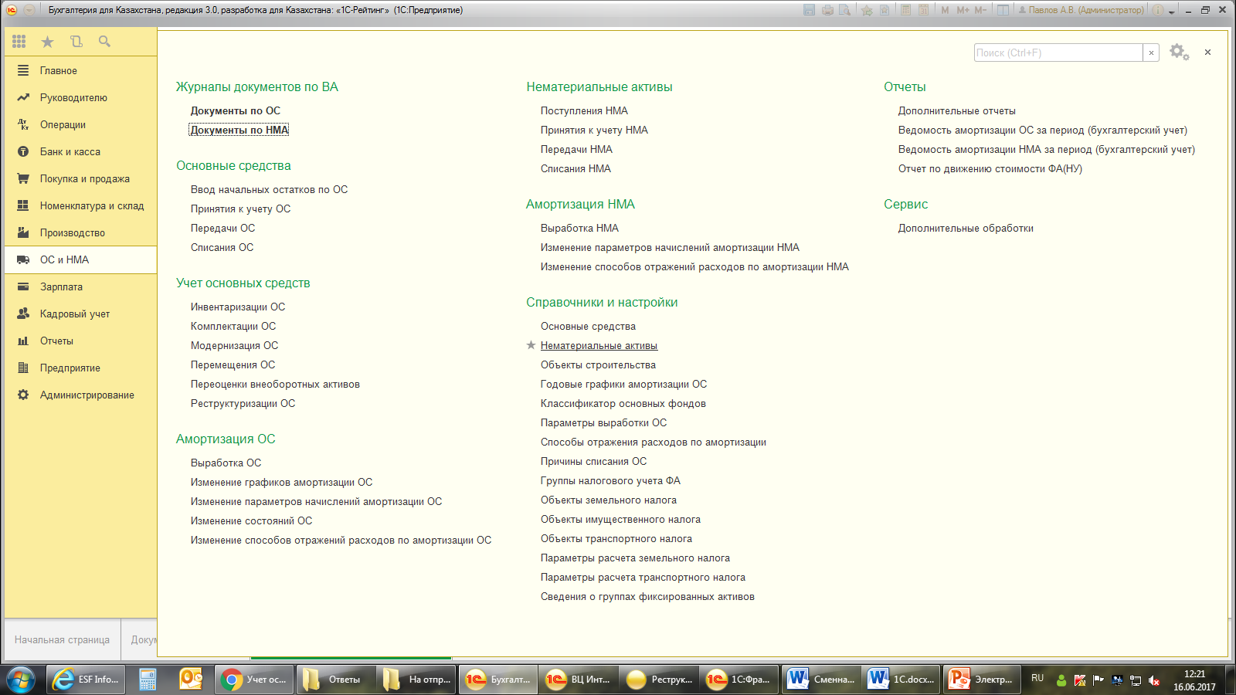Open Дополнительные обработки link
The height and width of the screenshot is (695, 1236).
coord(966,228)
